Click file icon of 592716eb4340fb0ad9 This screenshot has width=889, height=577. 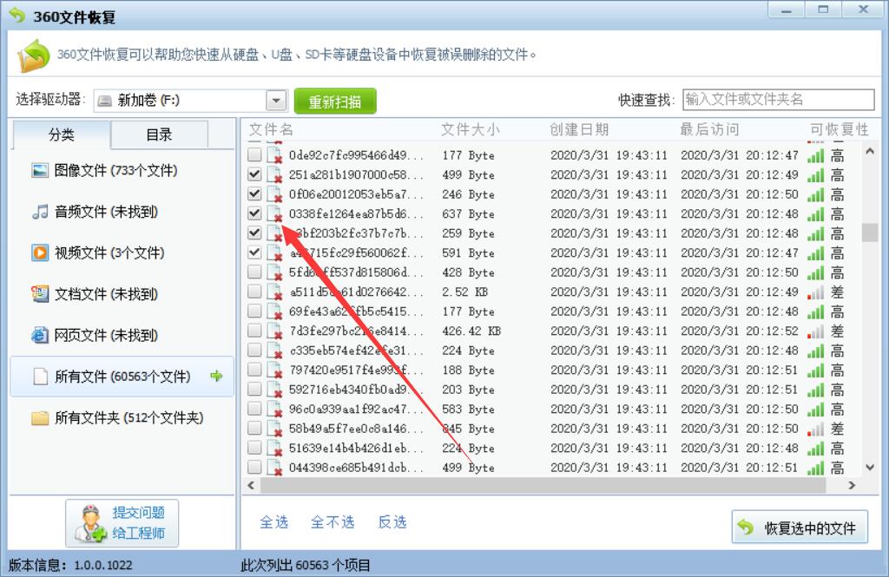(274, 390)
